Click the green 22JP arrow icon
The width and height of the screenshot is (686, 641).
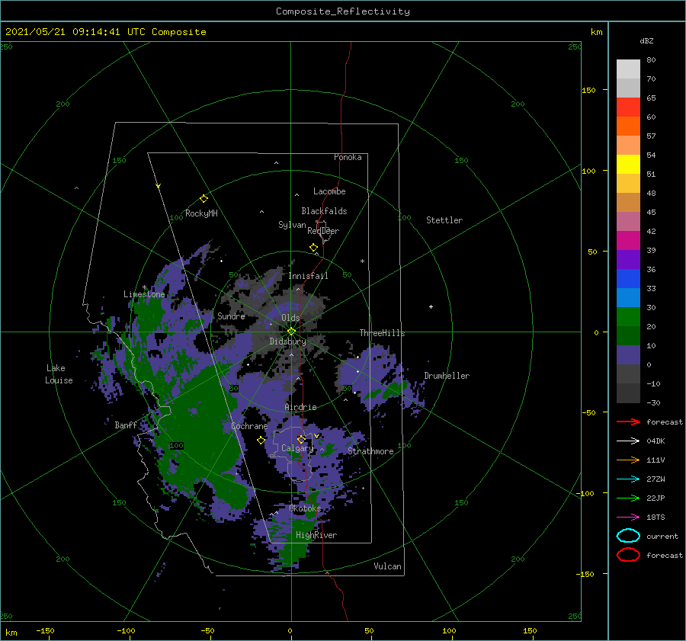coord(628,498)
